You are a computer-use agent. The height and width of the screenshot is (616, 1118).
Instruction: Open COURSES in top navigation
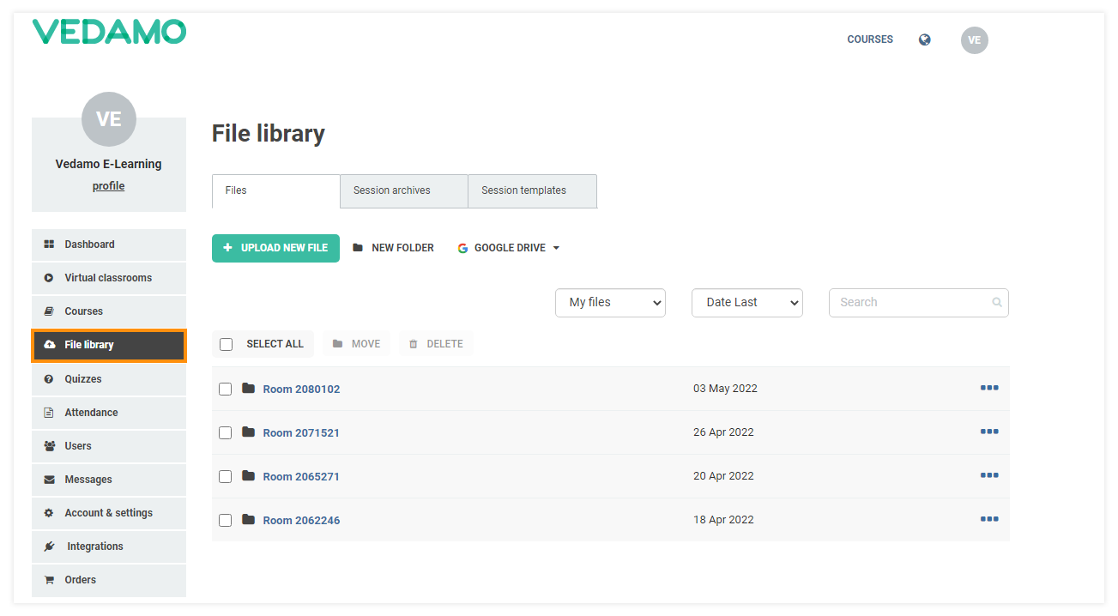[x=870, y=39]
